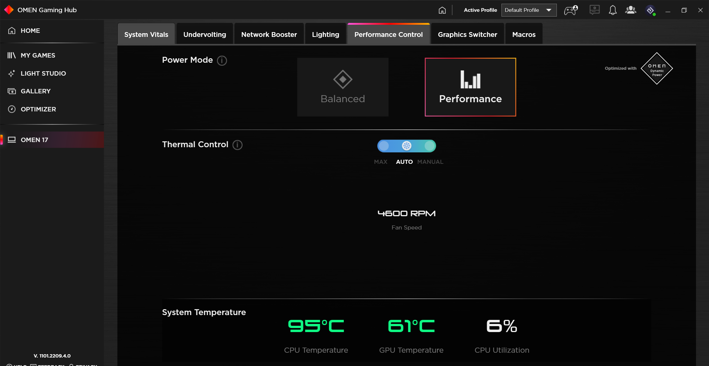Screen dimensions: 709x366
Task: Open the Active Profile dropdown
Action: [529, 10]
